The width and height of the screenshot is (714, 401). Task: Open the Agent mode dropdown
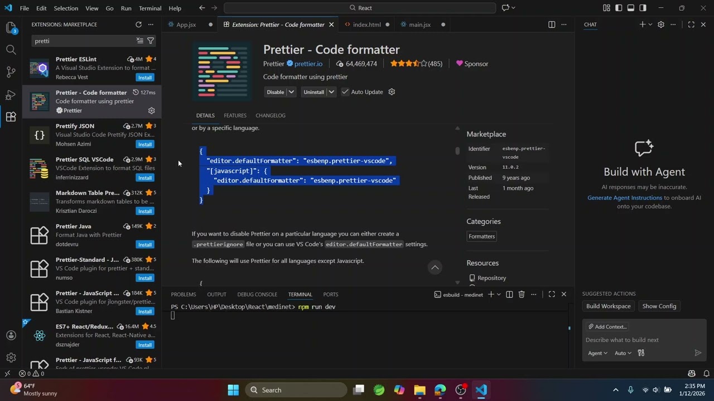(x=597, y=353)
